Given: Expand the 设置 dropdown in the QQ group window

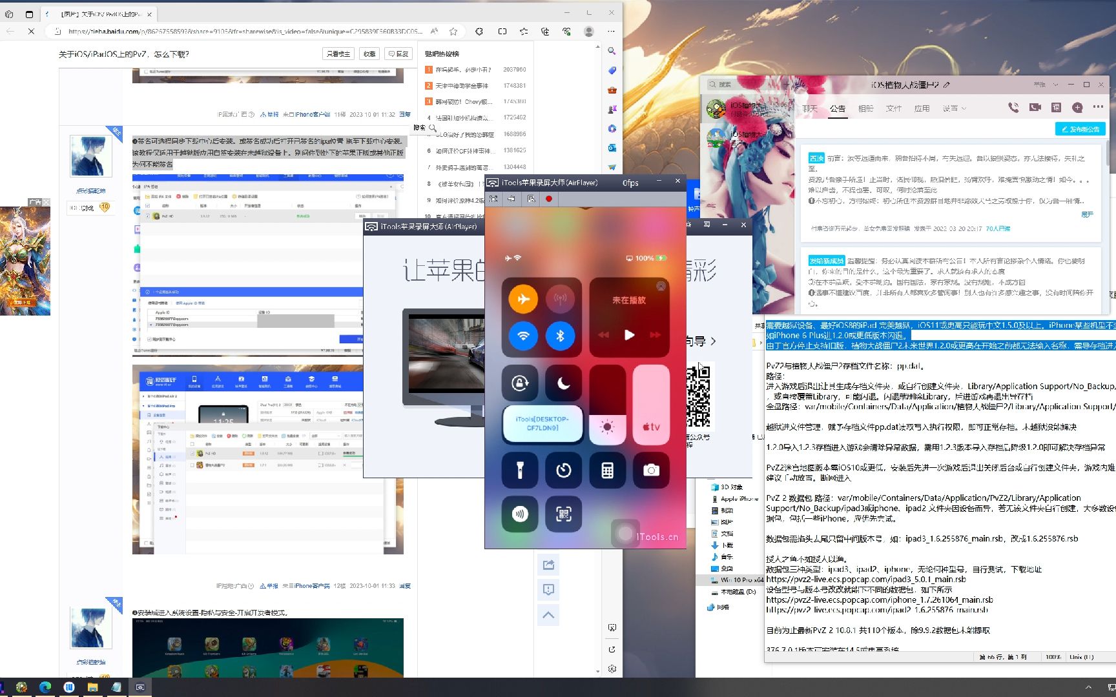Looking at the screenshot, I should pyautogui.click(x=954, y=108).
